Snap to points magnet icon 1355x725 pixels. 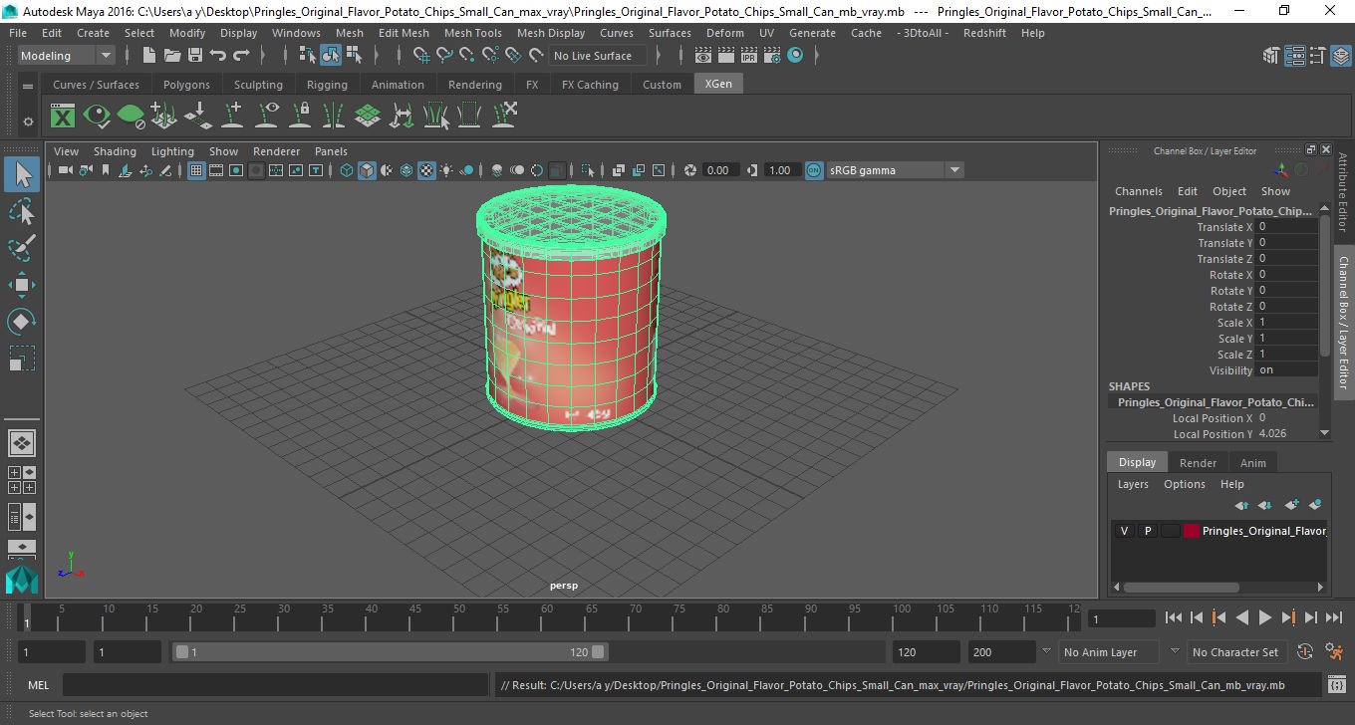pos(466,56)
